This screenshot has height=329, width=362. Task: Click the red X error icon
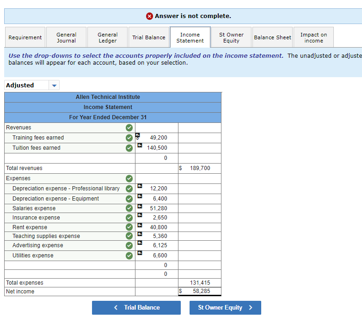[x=149, y=16]
